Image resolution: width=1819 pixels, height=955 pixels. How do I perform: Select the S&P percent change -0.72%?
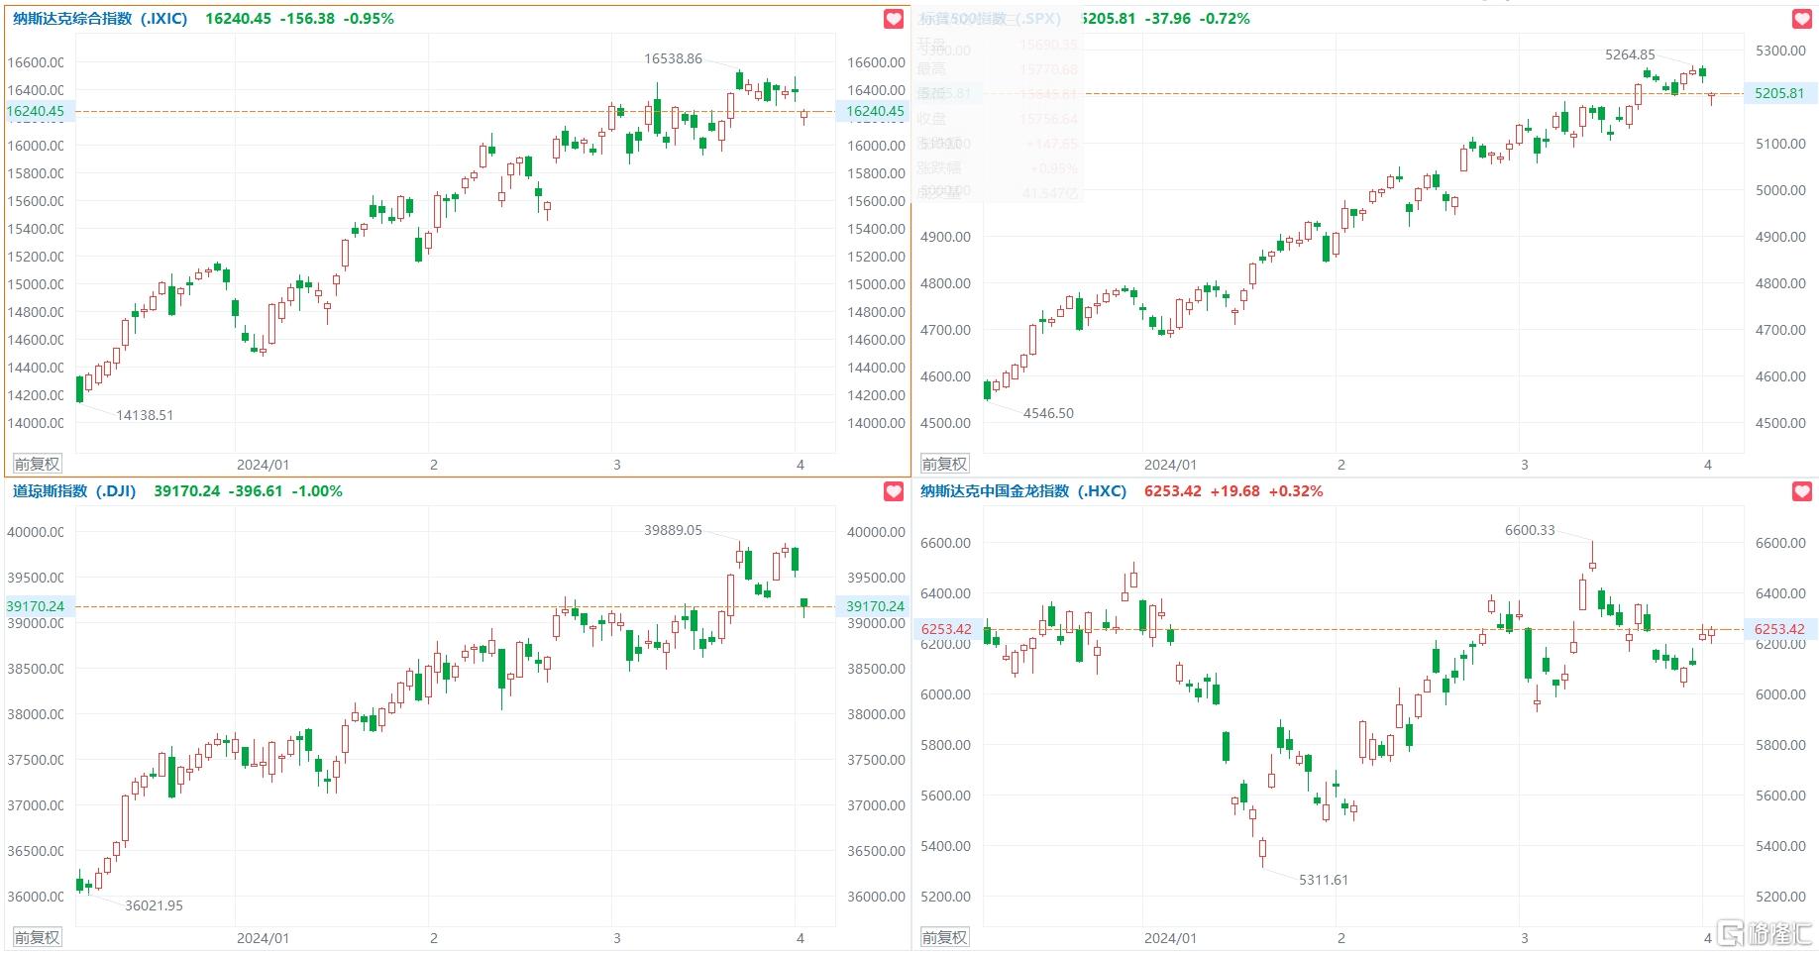coord(1225,19)
